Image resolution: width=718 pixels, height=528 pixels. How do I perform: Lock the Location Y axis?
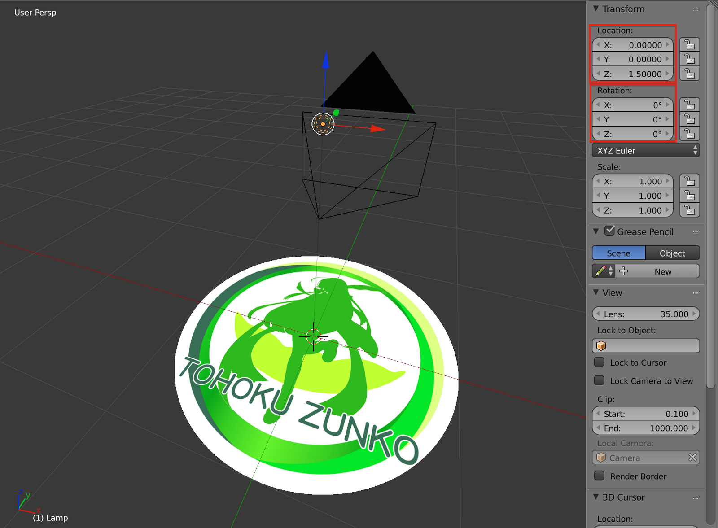point(690,59)
